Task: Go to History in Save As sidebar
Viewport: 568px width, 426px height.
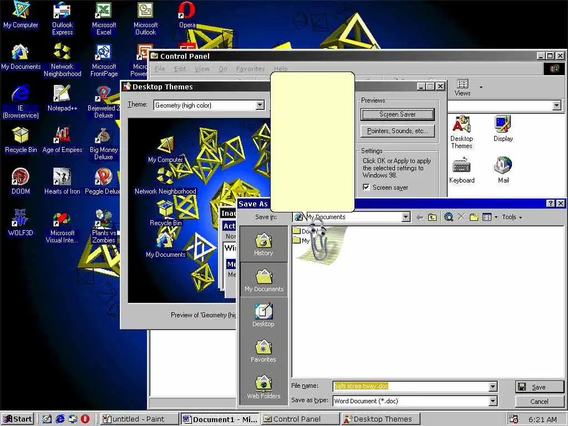Action: click(x=263, y=245)
